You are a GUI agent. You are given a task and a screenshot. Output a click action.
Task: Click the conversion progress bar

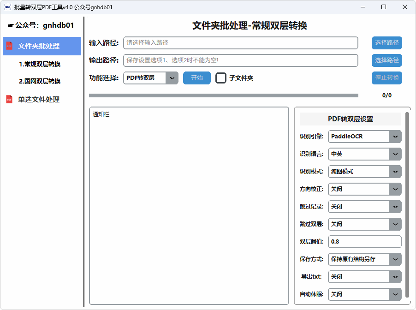click(224, 95)
